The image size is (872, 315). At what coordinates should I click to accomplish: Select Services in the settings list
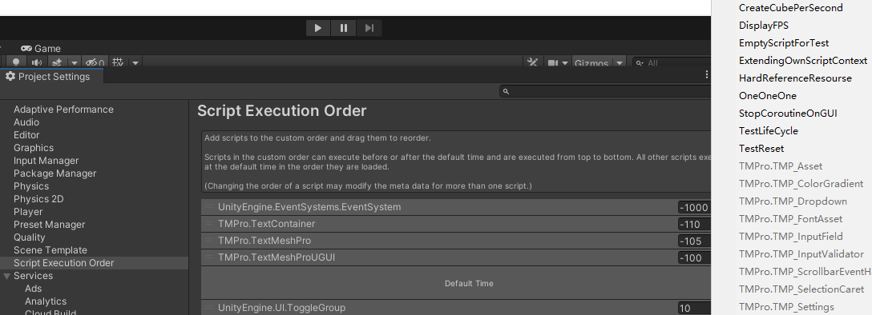click(34, 276)
